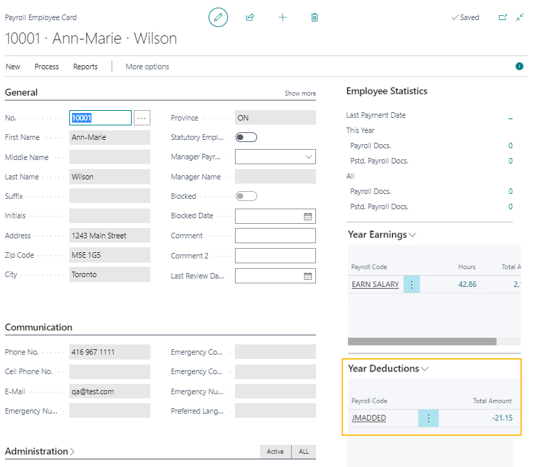
Task: Click Show more in General section
Action: (300, 94)
